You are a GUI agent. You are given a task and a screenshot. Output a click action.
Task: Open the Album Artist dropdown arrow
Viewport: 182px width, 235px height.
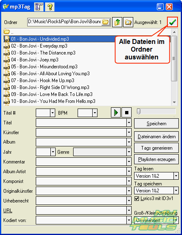(x=129, y=171)
